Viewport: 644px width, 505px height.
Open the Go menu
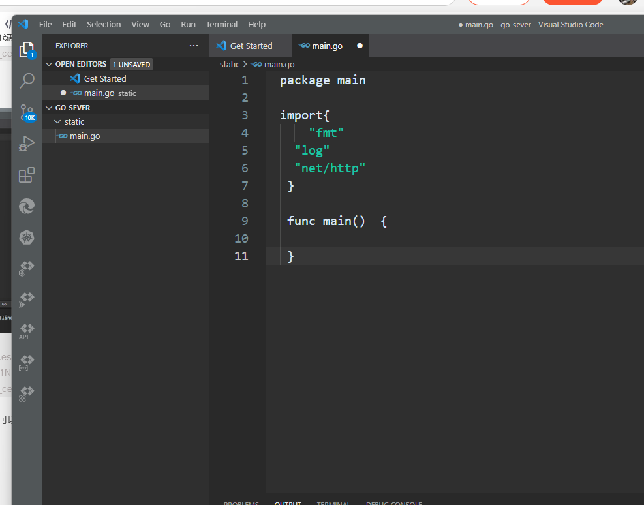click(x=165, y=24)
